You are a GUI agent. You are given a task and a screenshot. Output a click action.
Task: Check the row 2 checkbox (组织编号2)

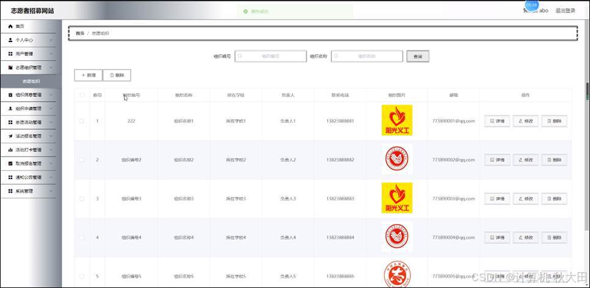click(x=82, y=160)
